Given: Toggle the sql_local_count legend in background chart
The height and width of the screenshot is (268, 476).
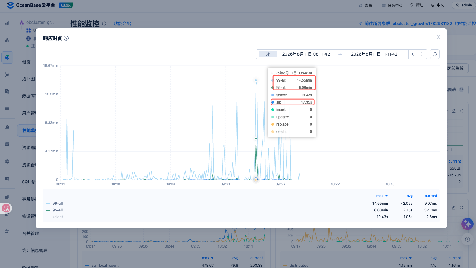Looking at the screenshot, I should click(102, 265).
